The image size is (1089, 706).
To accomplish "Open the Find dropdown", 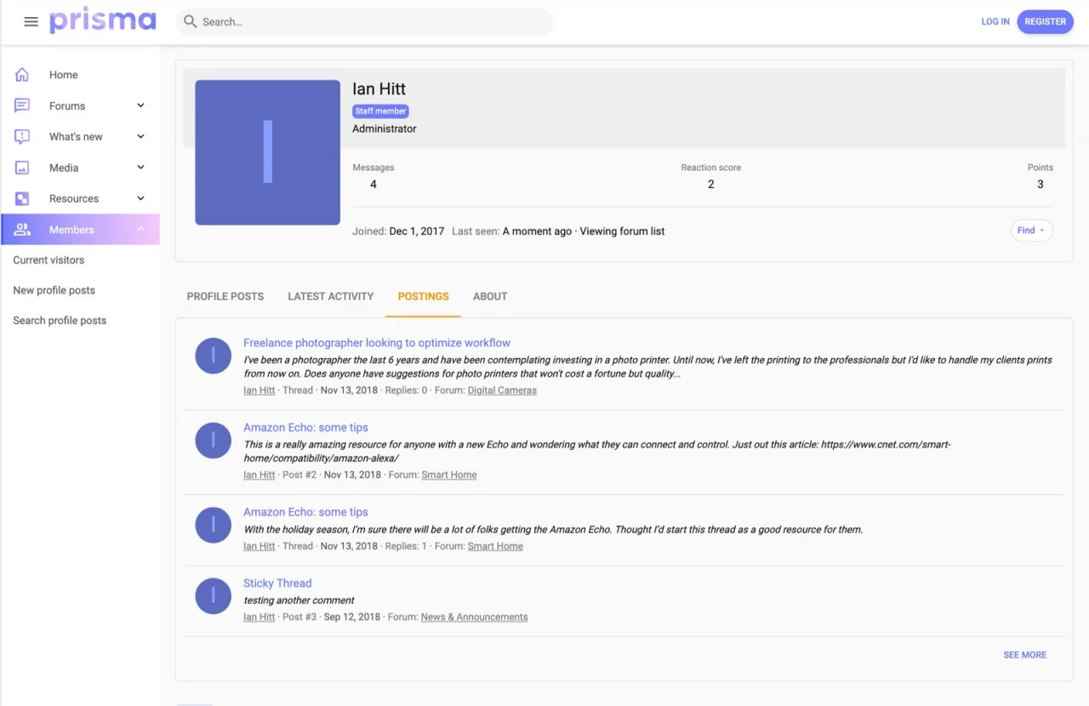I will [x=1031, y=231].
